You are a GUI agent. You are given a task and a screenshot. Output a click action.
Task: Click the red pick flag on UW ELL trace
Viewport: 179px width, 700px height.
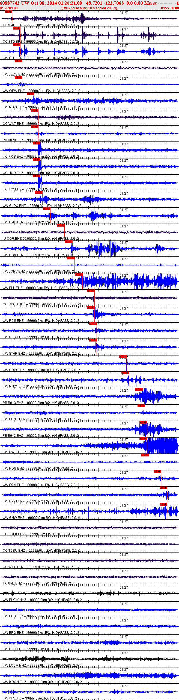[79, 274]
